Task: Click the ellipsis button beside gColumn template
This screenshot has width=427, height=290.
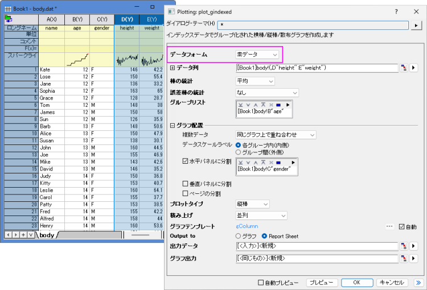Action: coord(389,226)
